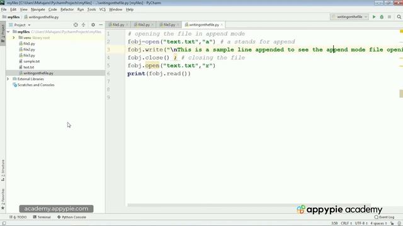Start debugging with the bug icon
The height and width of the screenshot is (226, 403).
pyautogui.click(x=382, y=17)
